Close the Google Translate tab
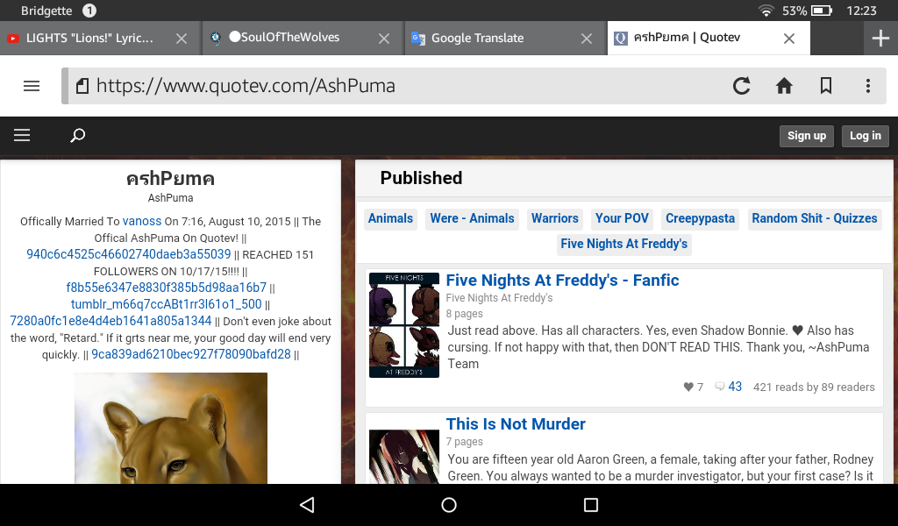The image size is (898, 526). point(587,39)
